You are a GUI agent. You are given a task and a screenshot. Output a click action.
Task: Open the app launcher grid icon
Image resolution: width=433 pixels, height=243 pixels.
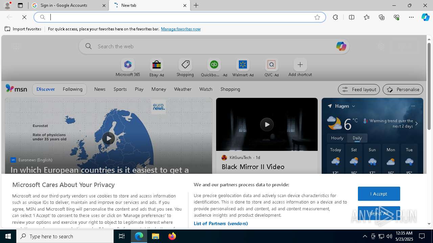[16, 47]
